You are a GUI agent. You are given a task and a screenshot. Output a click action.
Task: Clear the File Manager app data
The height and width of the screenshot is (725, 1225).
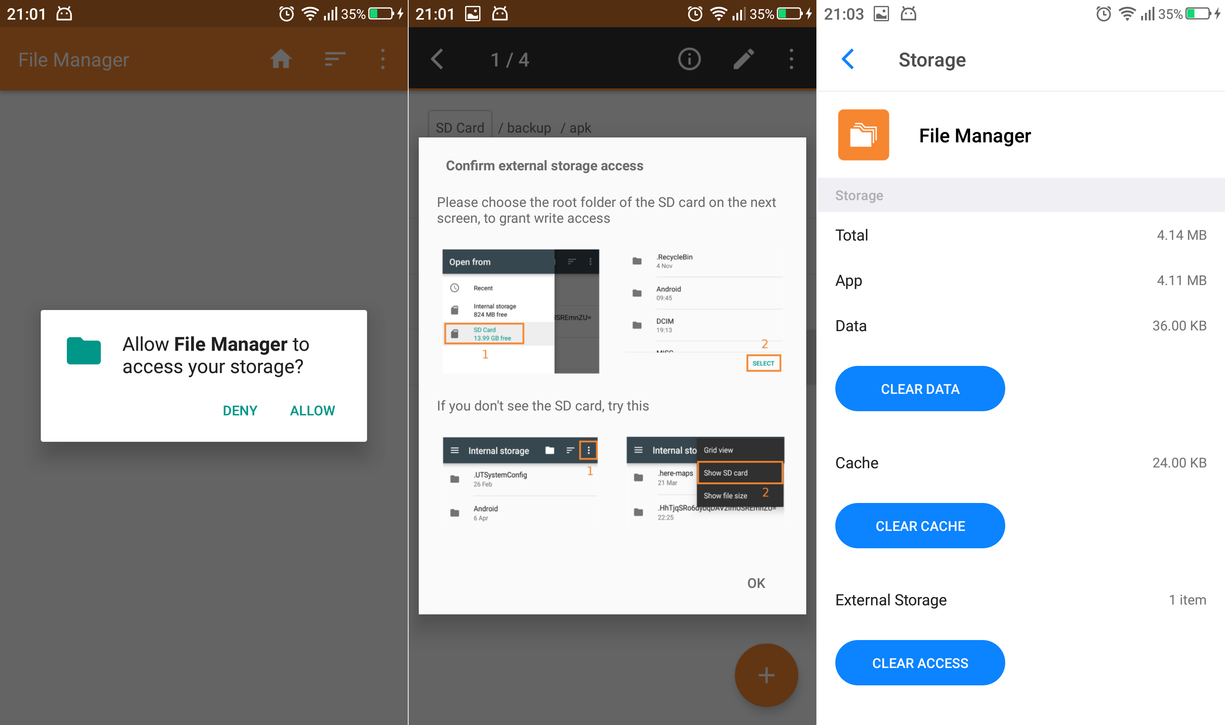tap(920, 389)
